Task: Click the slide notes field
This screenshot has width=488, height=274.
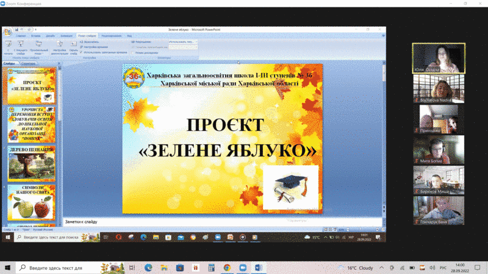Action: tap(220, 221)
